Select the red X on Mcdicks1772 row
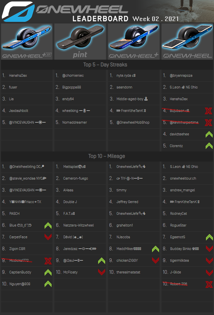The width and height of the screenshot is (214, 315). tap(48, 261)
